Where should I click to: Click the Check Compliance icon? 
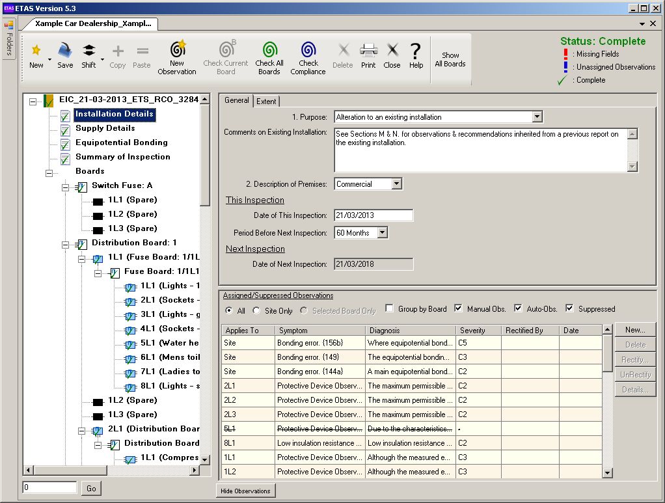tap(308, 49)
